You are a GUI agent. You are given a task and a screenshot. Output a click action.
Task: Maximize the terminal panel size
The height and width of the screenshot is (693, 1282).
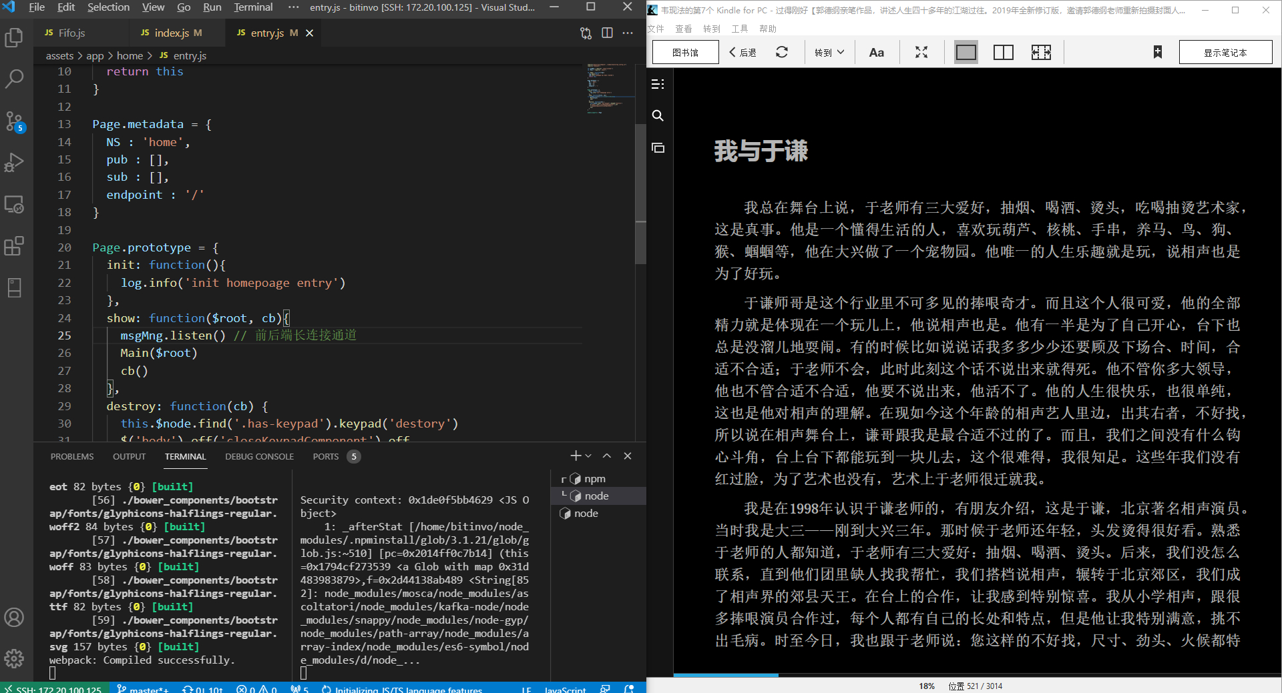pyautogui.click(x=607, y=456)
